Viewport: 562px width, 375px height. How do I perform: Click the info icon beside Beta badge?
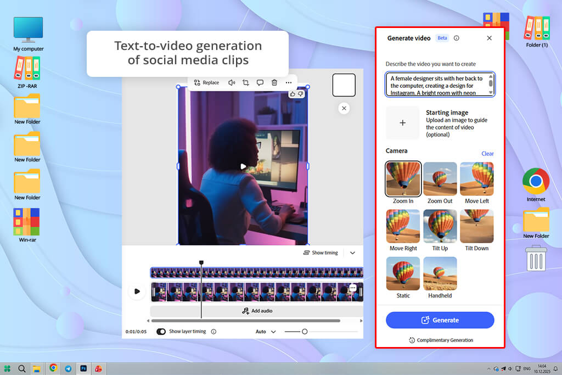[456, 38]
